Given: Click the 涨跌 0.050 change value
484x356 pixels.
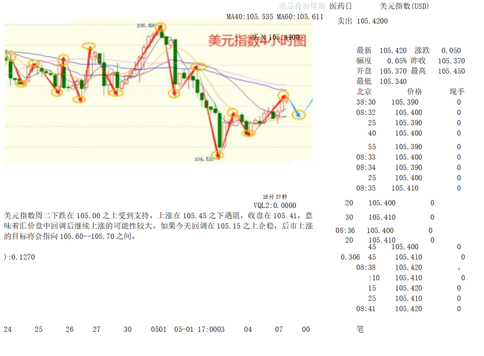Looking at the screenshot, I should coord(437,51).
